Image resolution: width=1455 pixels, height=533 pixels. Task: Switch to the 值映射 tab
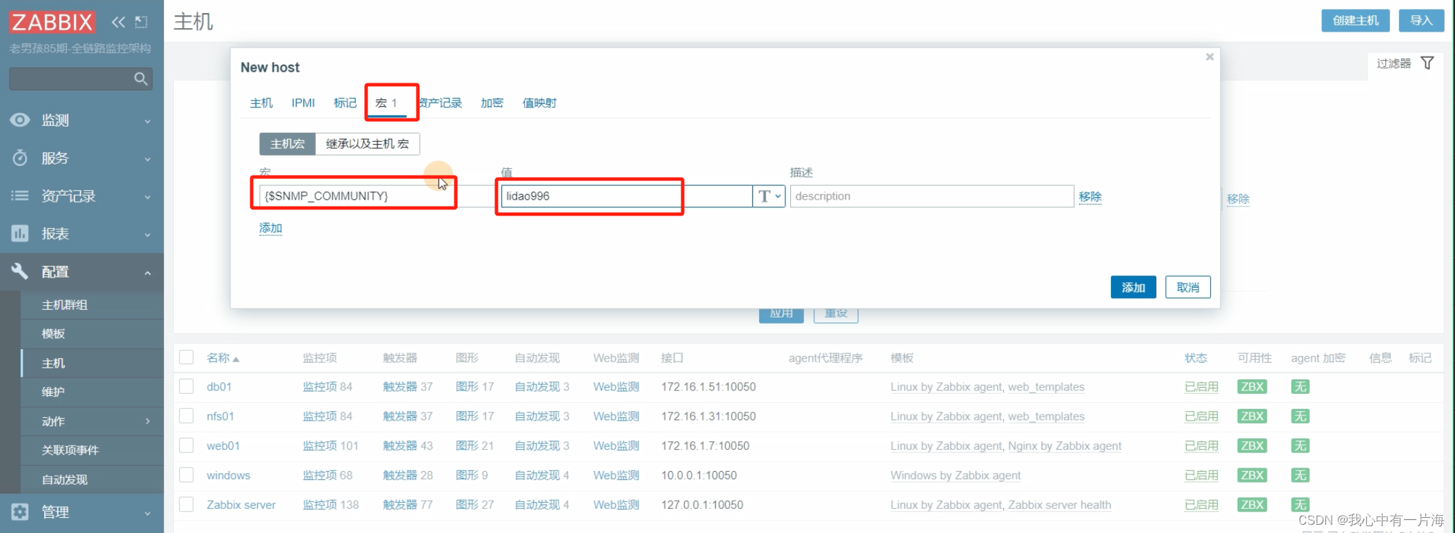tap(539, 103)
